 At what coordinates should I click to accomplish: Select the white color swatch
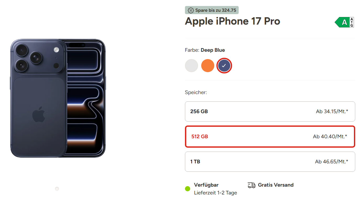[x=192, y=66]
